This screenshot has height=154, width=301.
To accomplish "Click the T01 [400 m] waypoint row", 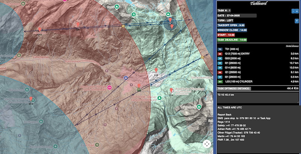I will 258,49.
